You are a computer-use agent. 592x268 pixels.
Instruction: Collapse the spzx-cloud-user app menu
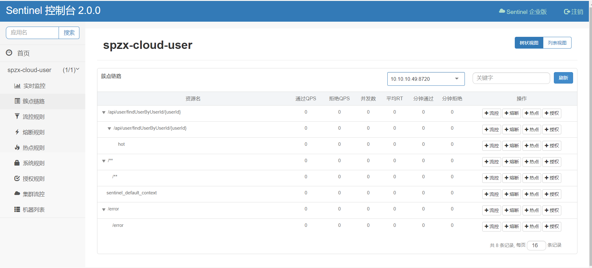click(x=77, y=70)
